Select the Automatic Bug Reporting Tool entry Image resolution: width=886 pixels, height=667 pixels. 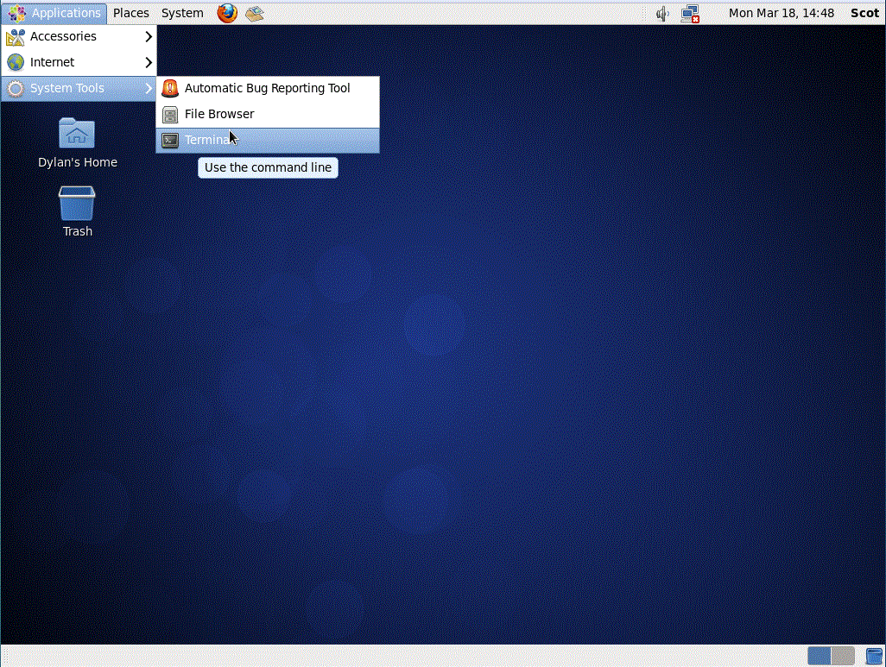(268, 87)
